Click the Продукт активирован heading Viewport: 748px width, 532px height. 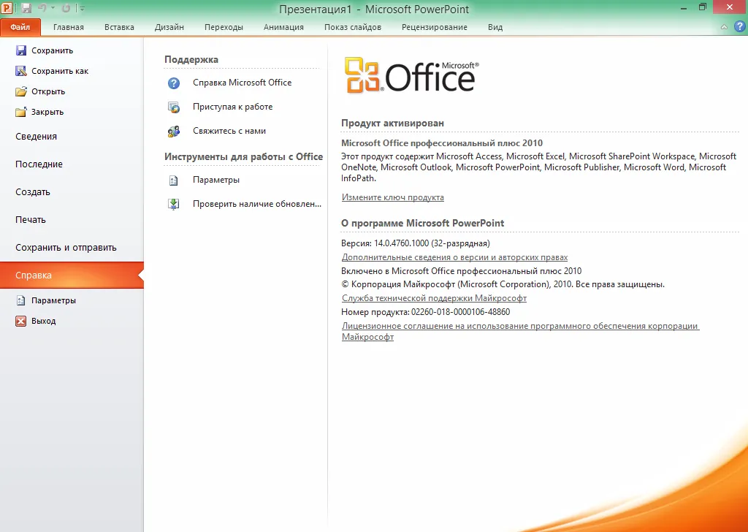pos(392,123)
